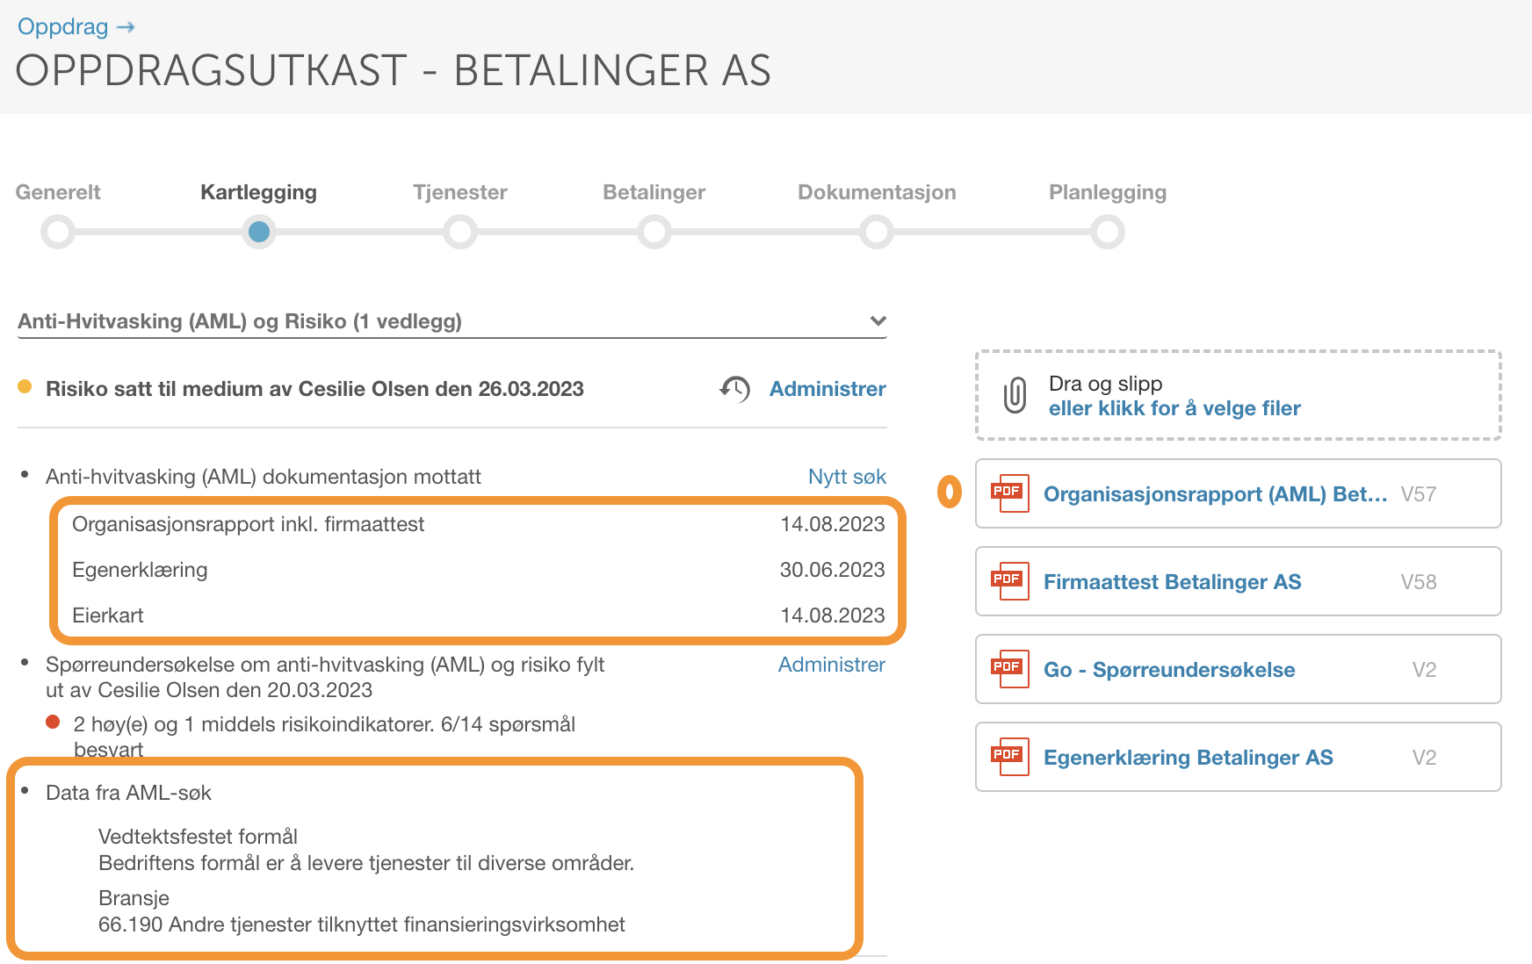
Task: Click version label V57
Action: click(x=1419, y=494)
